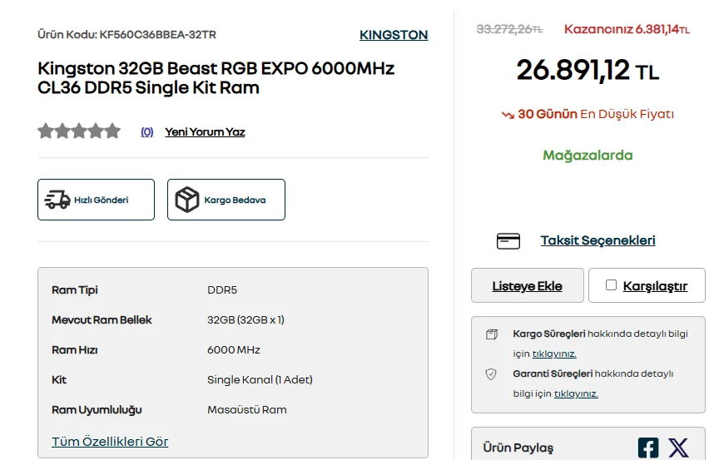
Task: Add product with Listeye Ekle button
Action: [528, 285]
